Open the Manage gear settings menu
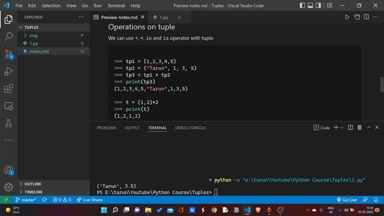This screenshot has height=216, width=384. (x=8, y=187)
